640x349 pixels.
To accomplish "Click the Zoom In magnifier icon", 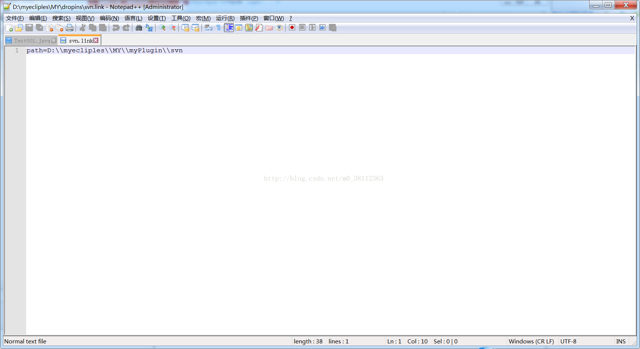I will click(x=162, y=28).
